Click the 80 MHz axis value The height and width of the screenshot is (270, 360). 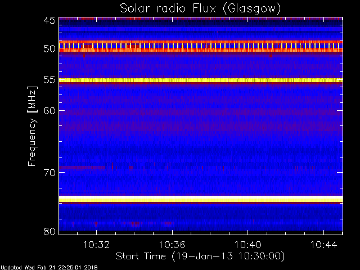point(49,231)
